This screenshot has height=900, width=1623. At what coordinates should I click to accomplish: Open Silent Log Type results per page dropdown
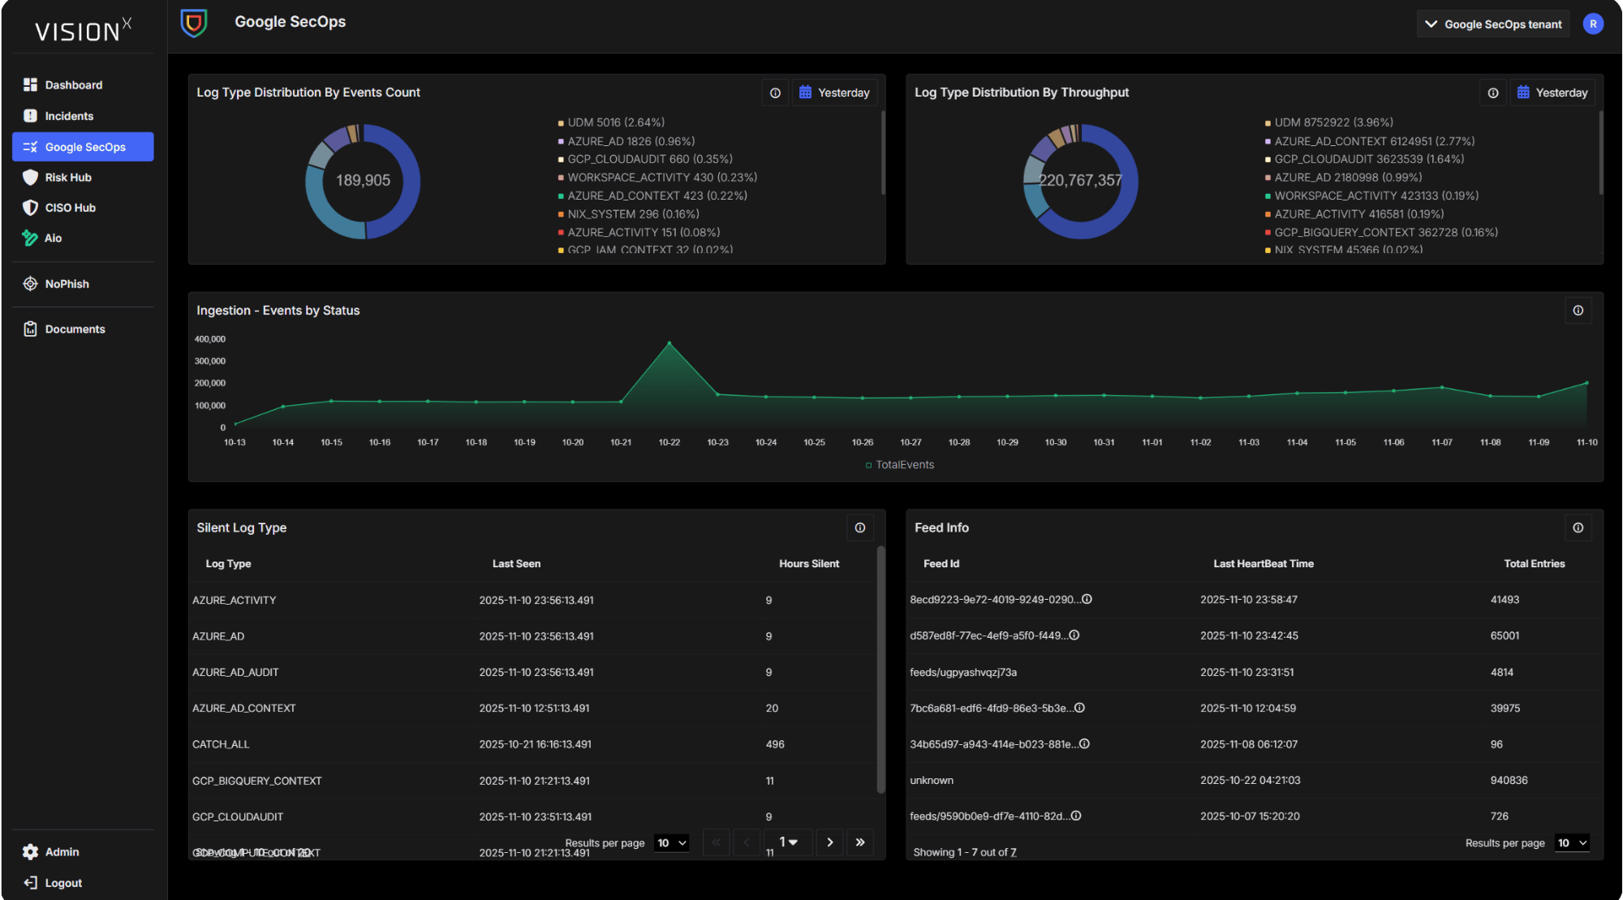pos(672,843)
